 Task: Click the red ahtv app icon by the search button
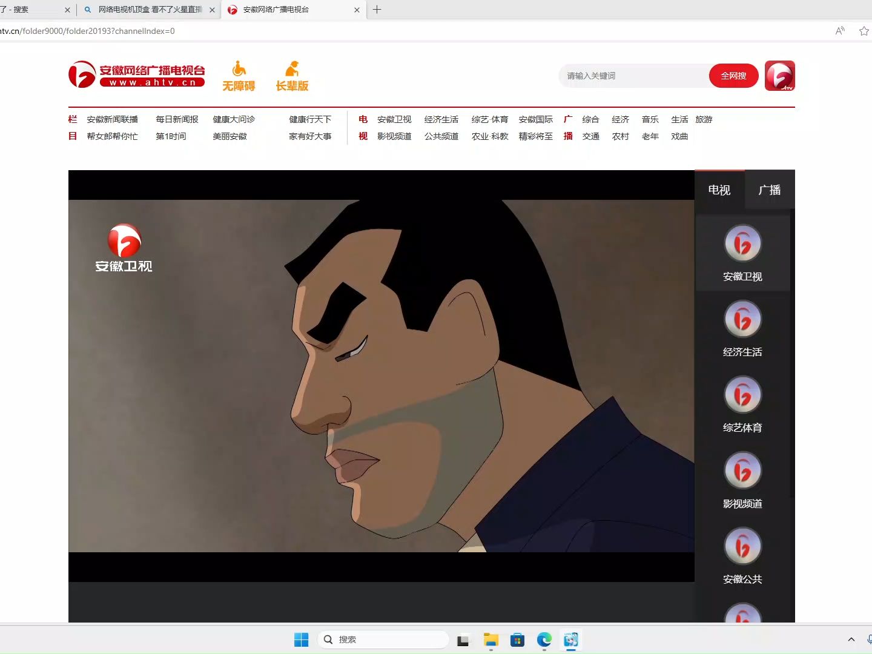780,76
